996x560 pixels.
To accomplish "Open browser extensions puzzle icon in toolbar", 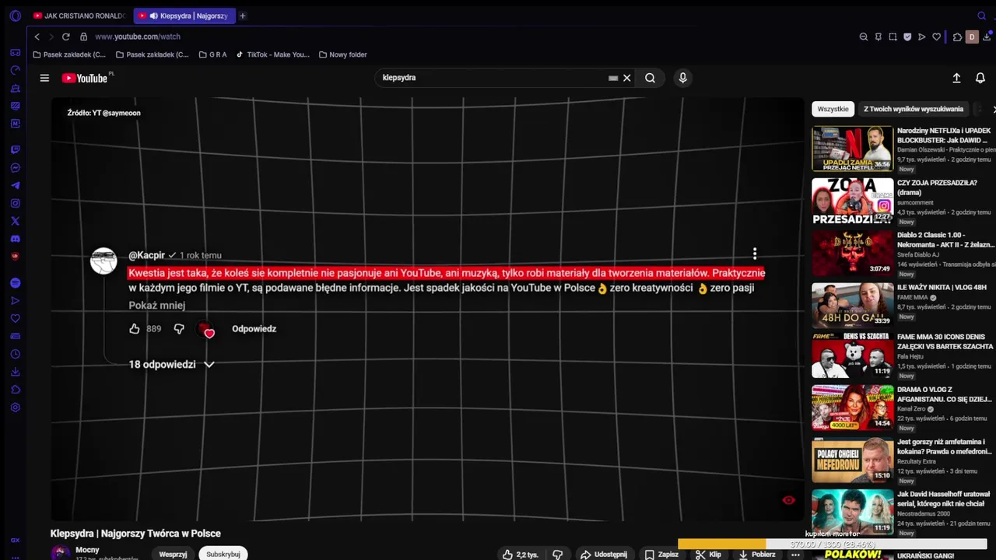I will coord(957,37).
